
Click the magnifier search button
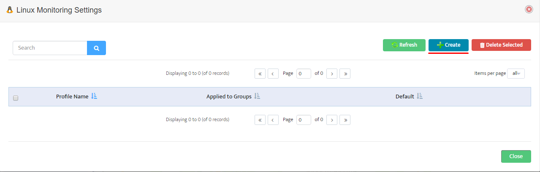tap(96, 48)
